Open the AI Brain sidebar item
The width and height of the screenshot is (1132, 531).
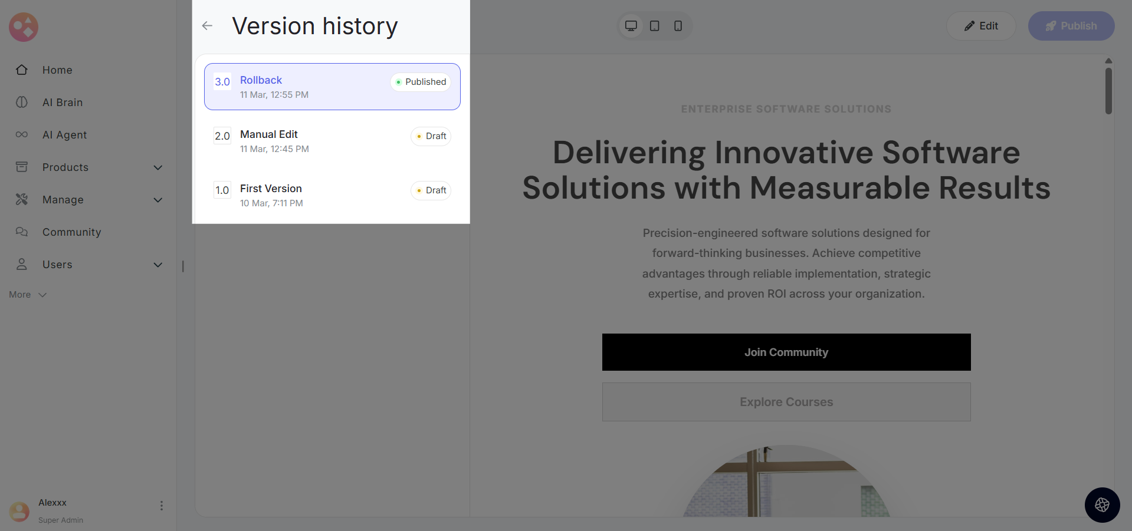click(62, 103)
